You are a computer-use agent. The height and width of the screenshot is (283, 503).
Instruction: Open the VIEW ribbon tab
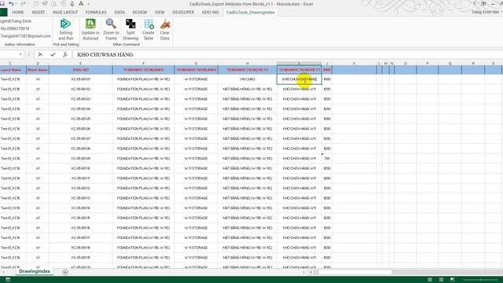click(x=160, y=13)
